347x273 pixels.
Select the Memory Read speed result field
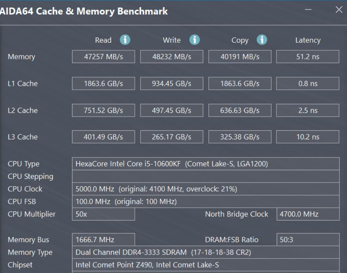(103, 56)
